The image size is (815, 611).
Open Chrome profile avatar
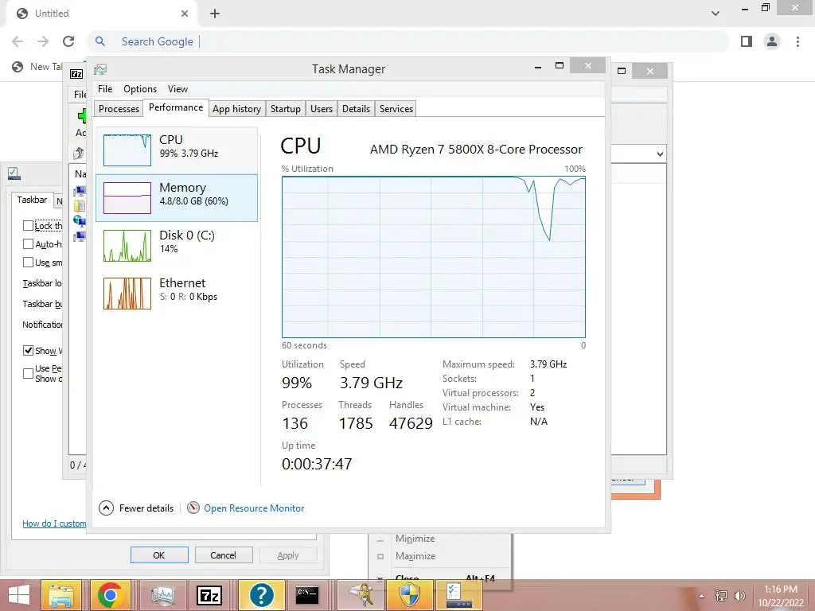click(772, 41)
